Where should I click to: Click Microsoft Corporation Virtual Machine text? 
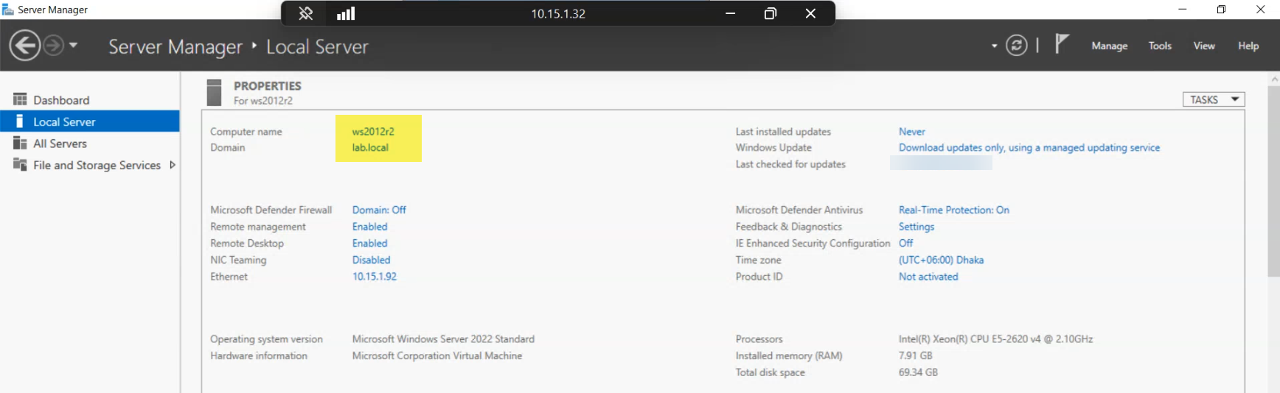click(x=436, y=355)
